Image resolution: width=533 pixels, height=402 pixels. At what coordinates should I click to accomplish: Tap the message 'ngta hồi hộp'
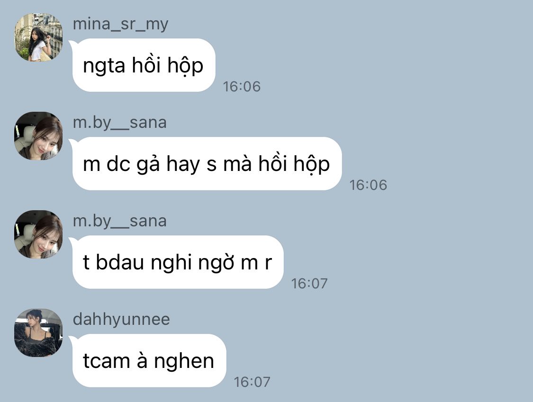click(144, 65)
